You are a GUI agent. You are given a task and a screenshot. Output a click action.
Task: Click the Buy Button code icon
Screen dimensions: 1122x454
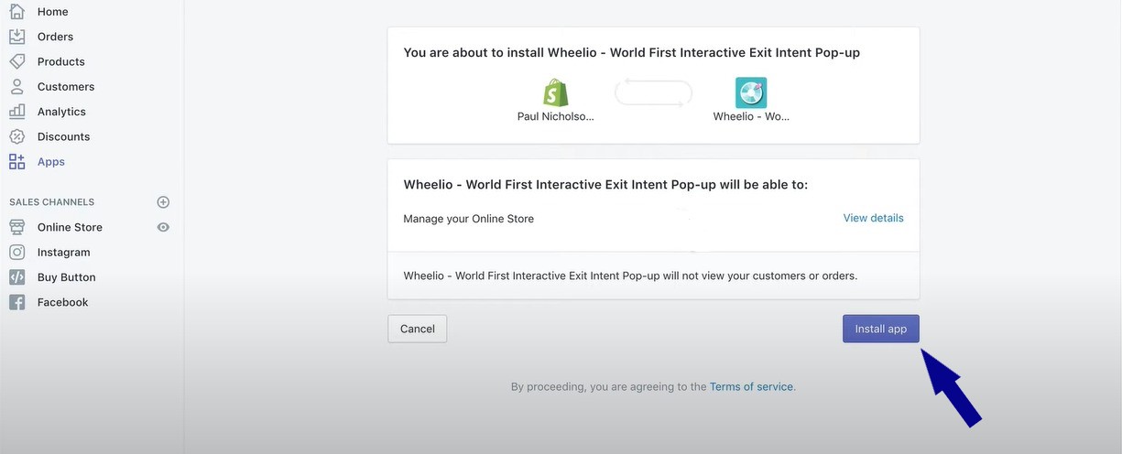pyautogui.click(x=16, y=277)
